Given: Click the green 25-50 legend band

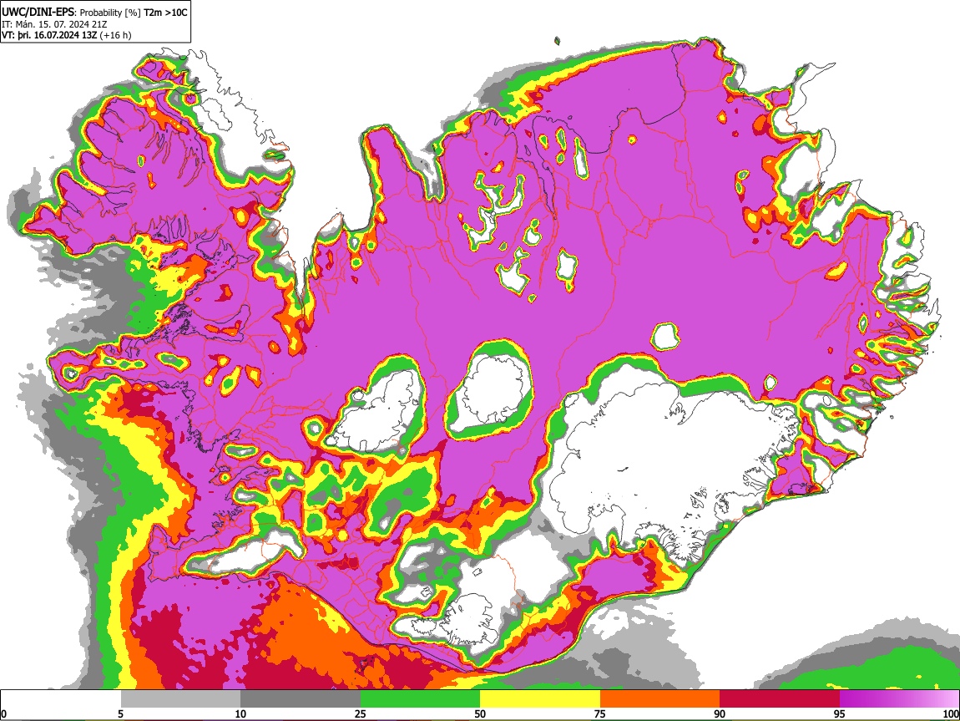Looking at the screenshot, I should tap(420, 698).
